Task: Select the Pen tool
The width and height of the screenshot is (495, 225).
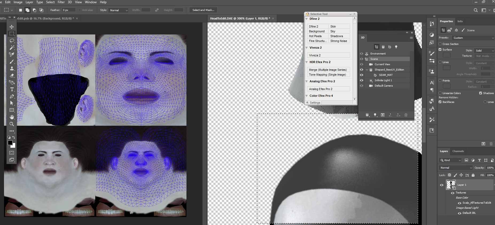Action: [12, 96]
